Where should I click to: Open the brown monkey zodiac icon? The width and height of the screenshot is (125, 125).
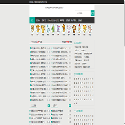(x=74, y=28)
